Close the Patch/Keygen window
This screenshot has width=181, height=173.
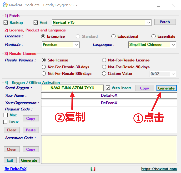(173, 5)
